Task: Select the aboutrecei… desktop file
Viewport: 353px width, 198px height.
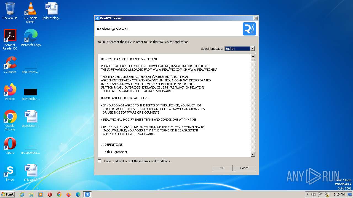Action: pos(31,67)
